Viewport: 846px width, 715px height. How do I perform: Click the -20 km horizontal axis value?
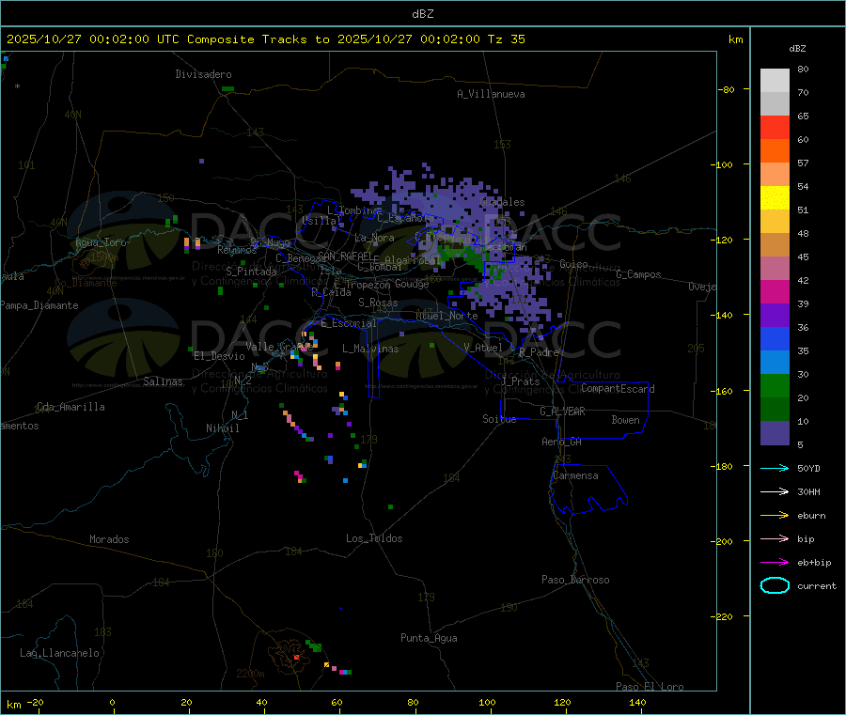click(x=35, y=702)
